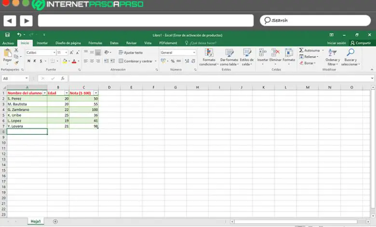The width and height of the screenshot is (376, 227).
Task: Decrease font size with the smaller A icon
Action: 78,52
